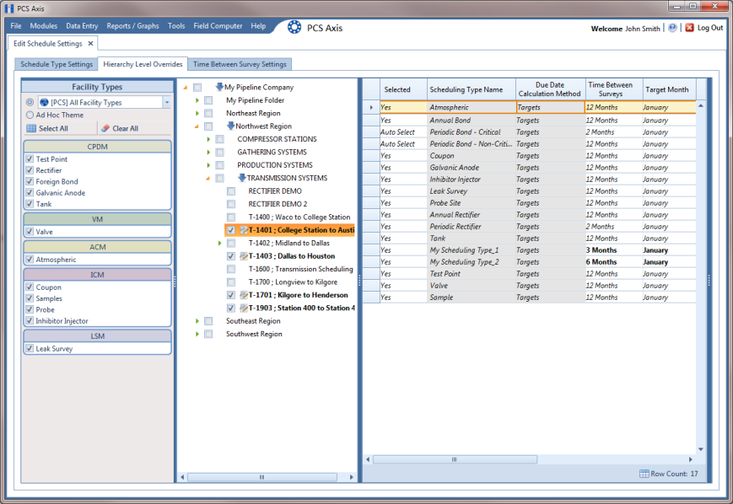Collapse the TRANSMISSION SYSTEMS node
Image resolution: width=733 pixels, height=504 pixels.
208,178
